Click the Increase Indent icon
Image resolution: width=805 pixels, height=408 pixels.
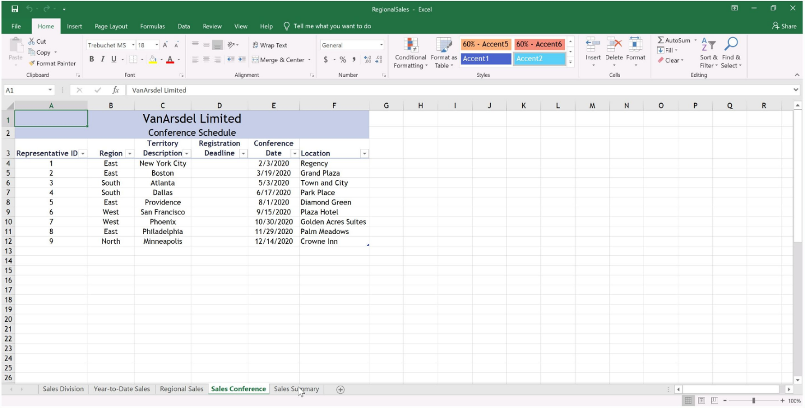(x=241, y=59)
